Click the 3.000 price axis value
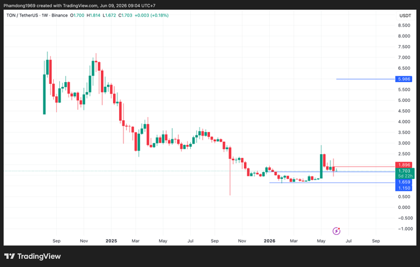This screenshot has height=267, width=420. [404, 143]
